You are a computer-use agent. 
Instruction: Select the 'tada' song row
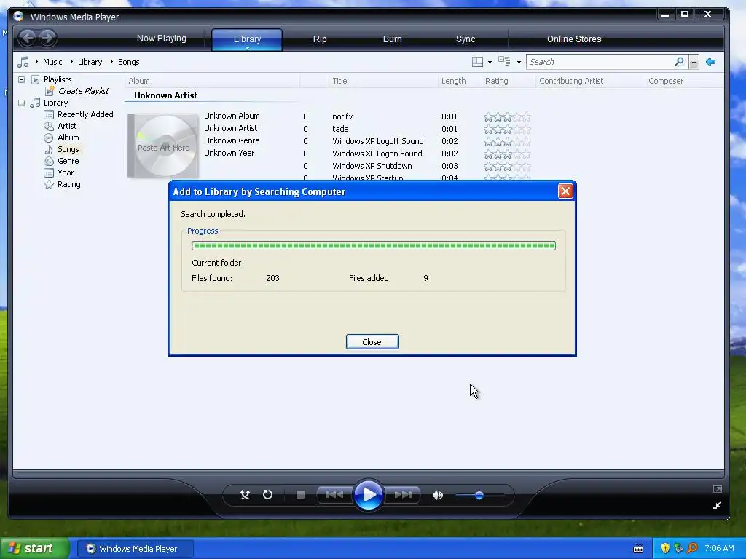click(340, 129)
